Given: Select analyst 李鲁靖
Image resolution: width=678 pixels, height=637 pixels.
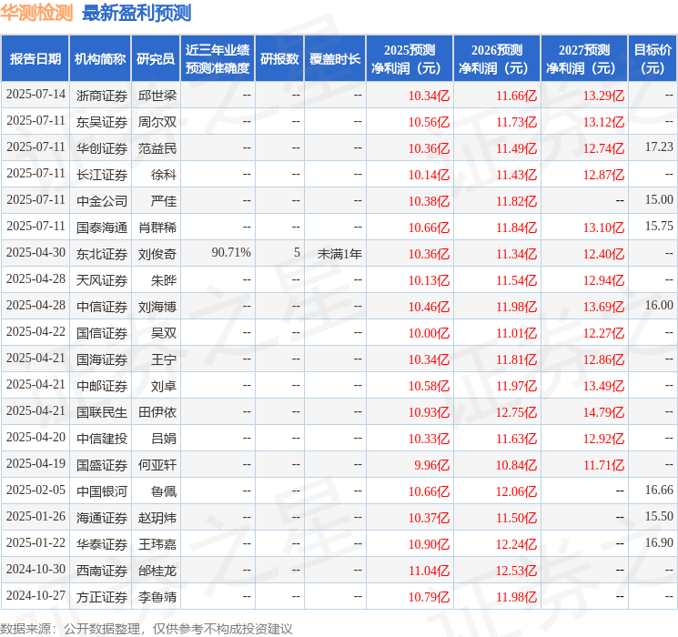Looking at the screenshot, I should tap(157, 597).
